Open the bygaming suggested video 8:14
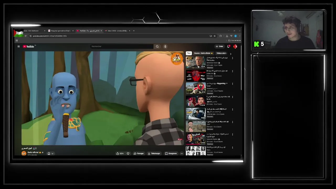Screen dimensions: 336x189 (x=196, y=88)
